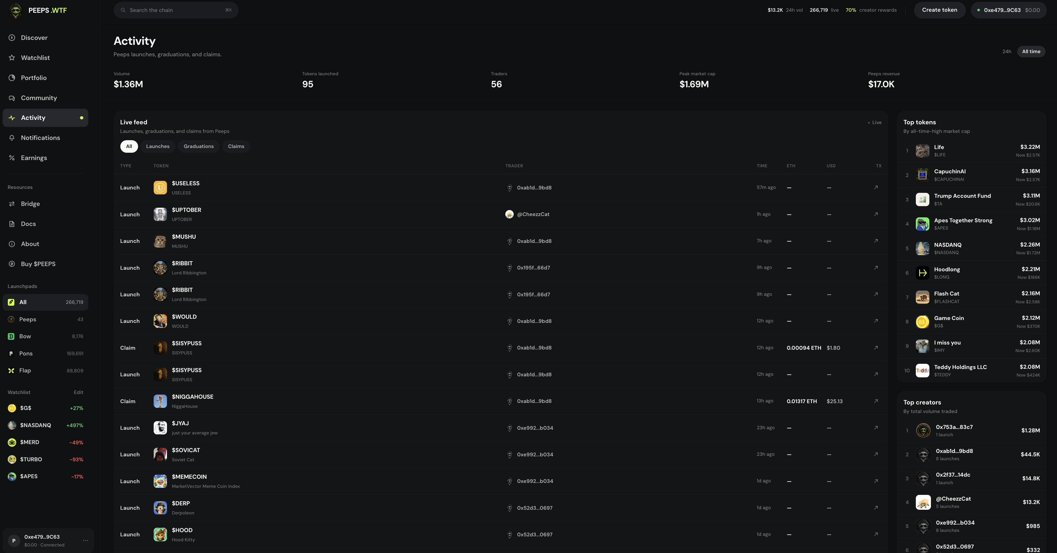Select the Bow launchpad
Viewport: 1057px width, 553px height.
click(46, 336)
